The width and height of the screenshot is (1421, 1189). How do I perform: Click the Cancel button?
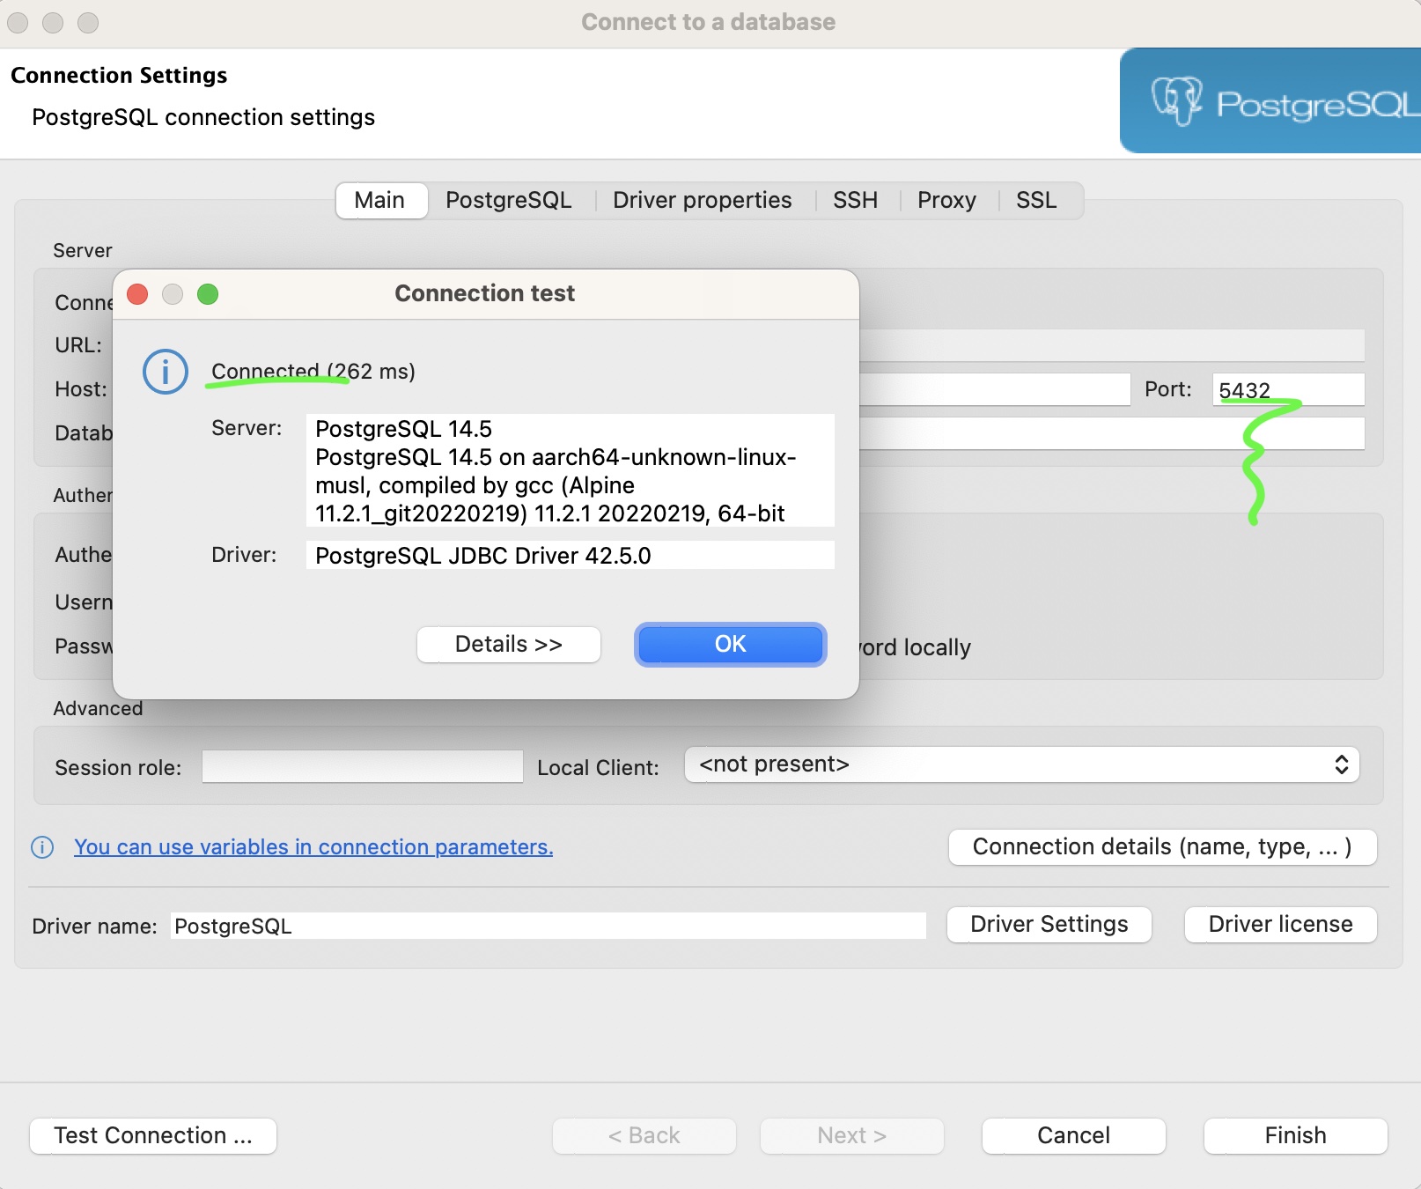pos(1074,1136)
